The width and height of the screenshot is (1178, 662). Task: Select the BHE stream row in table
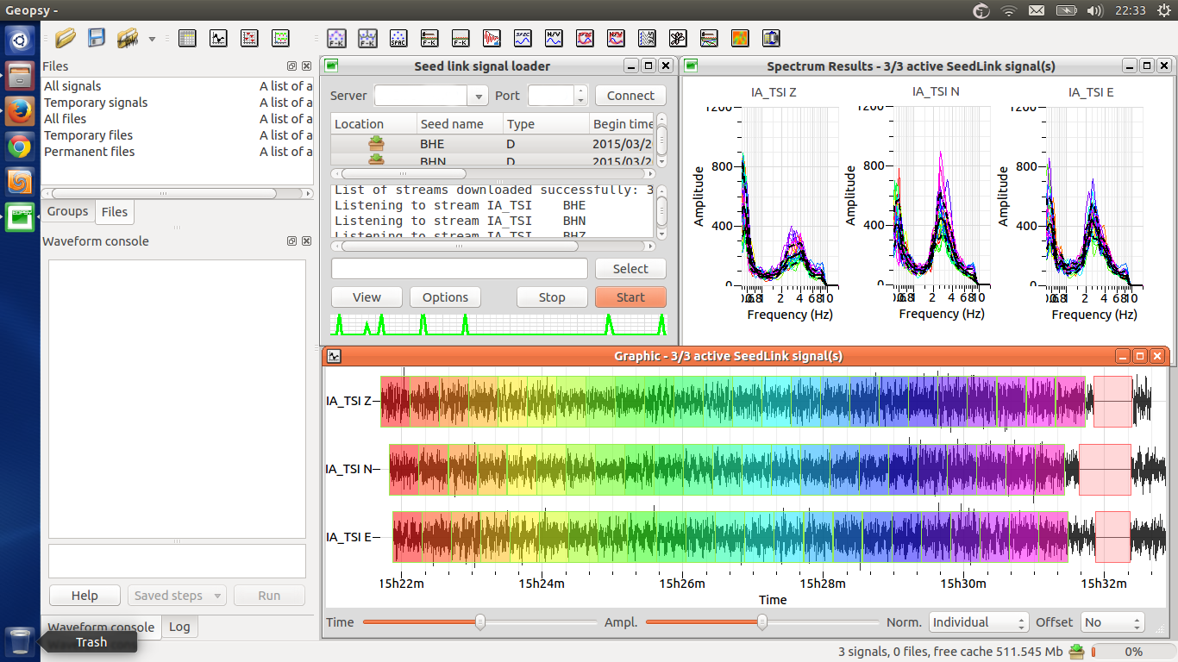click(432, 144)
